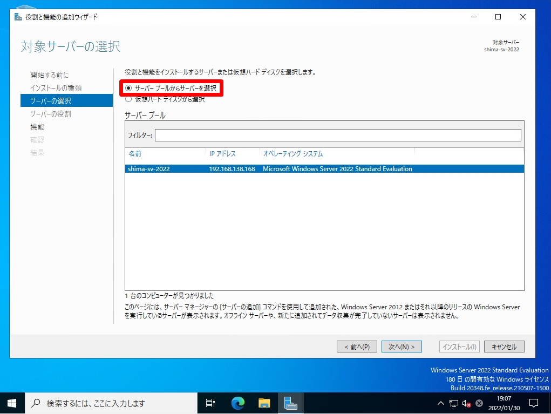Open the notification center icon
This screenshot has height=414, width=551.
tap(534, 403)
